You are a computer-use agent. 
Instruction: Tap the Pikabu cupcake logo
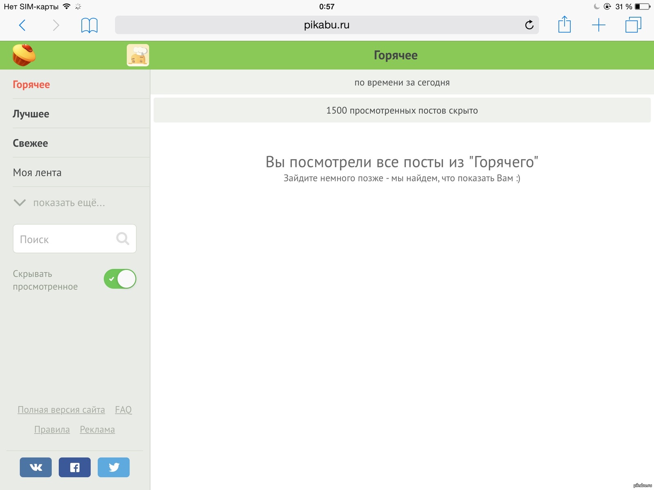click(24, 55)
